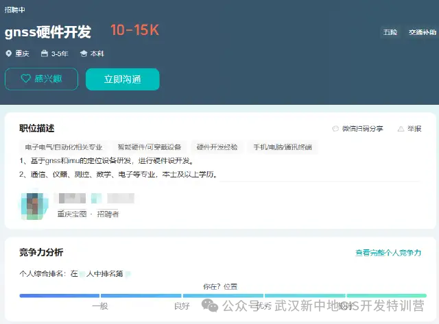This screenshot has width=439, height=324.
Task: Click the 良好 level label
Action: pos(182,306)
